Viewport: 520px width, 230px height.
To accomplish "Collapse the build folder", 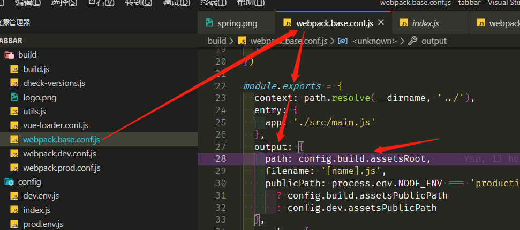I will point(27,54).
